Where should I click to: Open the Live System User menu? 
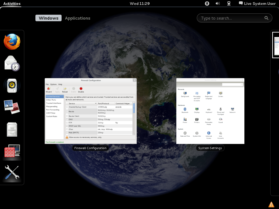coord(257,4)
